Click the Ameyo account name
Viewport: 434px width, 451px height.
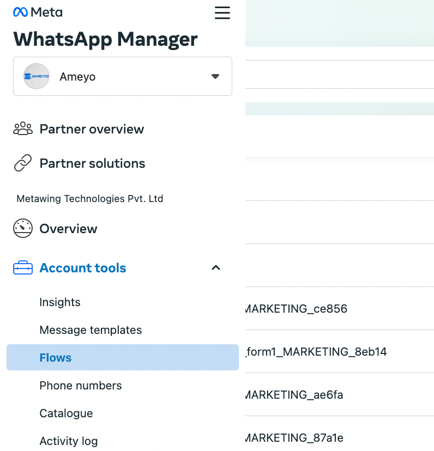[x=77, y=77]
